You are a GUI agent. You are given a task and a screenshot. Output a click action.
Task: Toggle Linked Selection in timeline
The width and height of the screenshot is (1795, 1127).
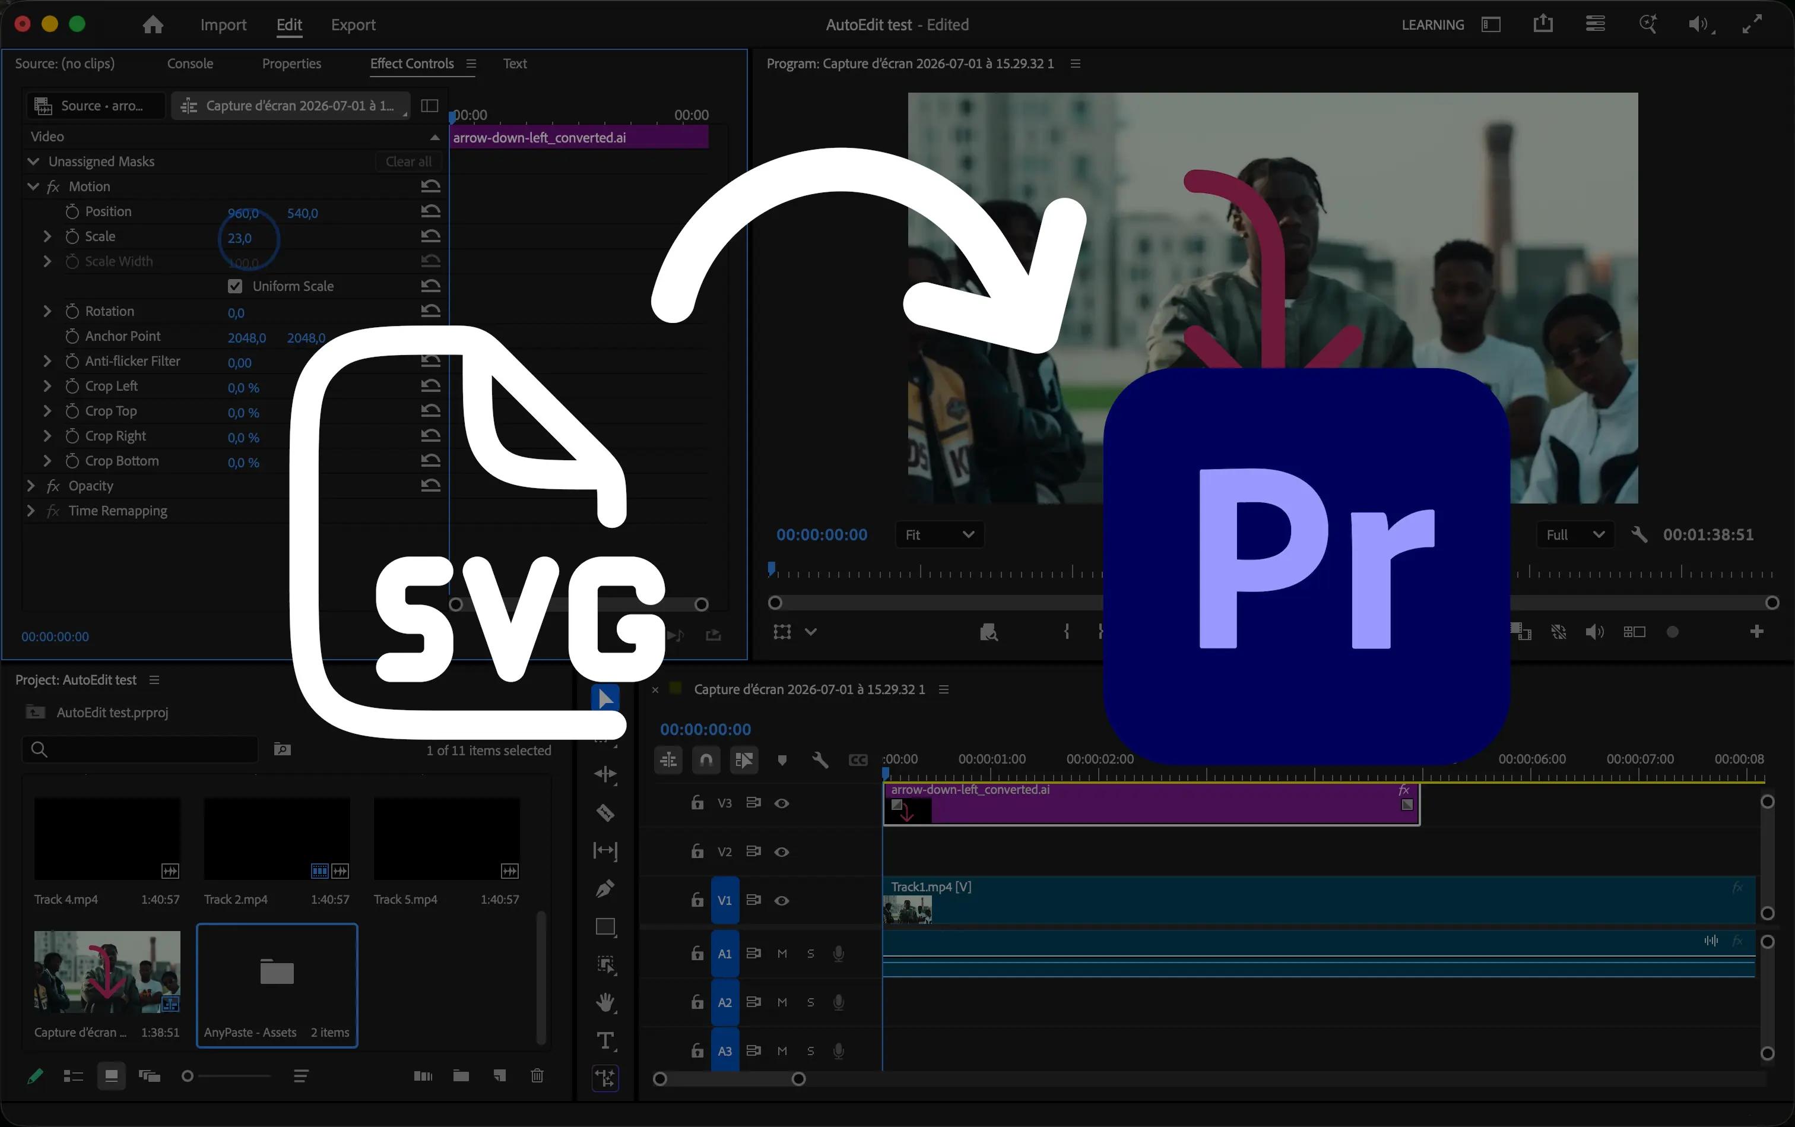(x=744, y=759)
